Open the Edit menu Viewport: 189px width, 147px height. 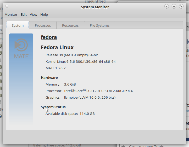24,15
